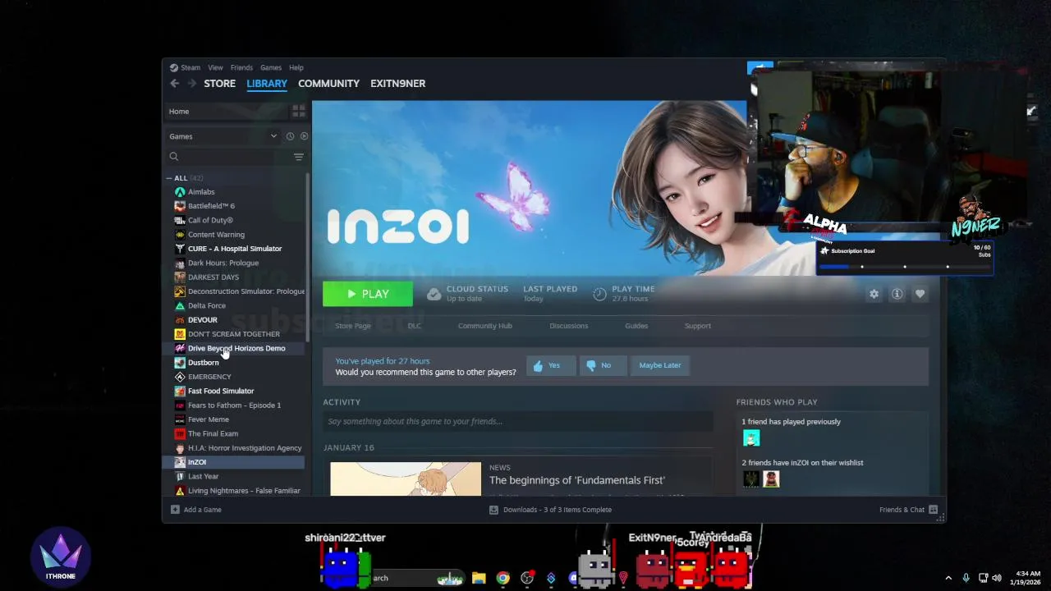Open Friends & Chat
1051x591 pixels.
tap(907, 510)
